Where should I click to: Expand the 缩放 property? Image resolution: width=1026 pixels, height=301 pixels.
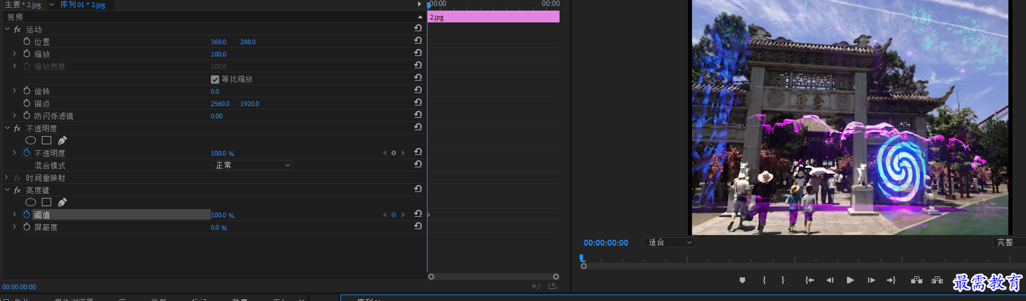point(15,54)
